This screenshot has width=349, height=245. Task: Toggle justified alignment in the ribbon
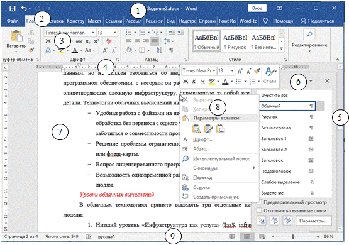click(x=155, y=41)
